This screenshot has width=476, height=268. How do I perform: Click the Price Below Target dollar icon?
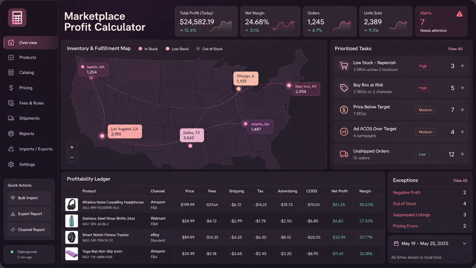[x=344, y=110]
